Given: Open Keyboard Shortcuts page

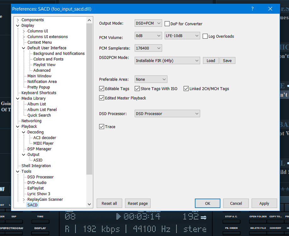Looking at the screenshot, I should [39, 93].
